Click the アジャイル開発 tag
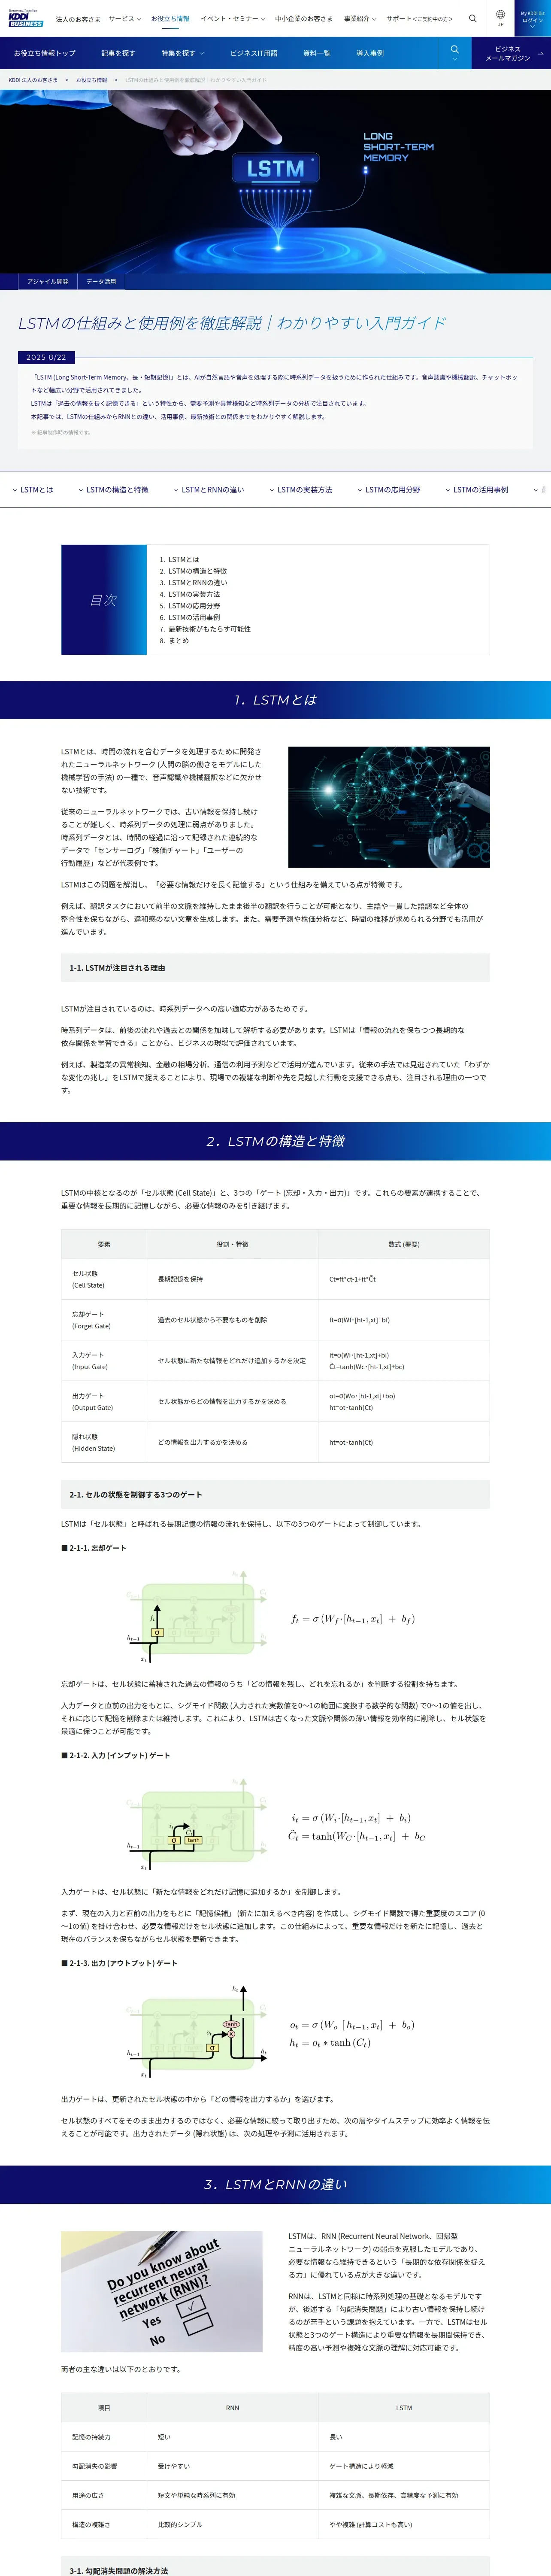The height and width of the screenshot is (2576, 551). (x=48, y=282)
